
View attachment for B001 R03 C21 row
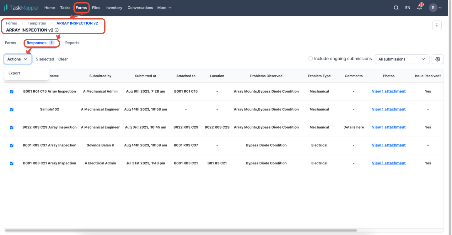click(389, 163)
